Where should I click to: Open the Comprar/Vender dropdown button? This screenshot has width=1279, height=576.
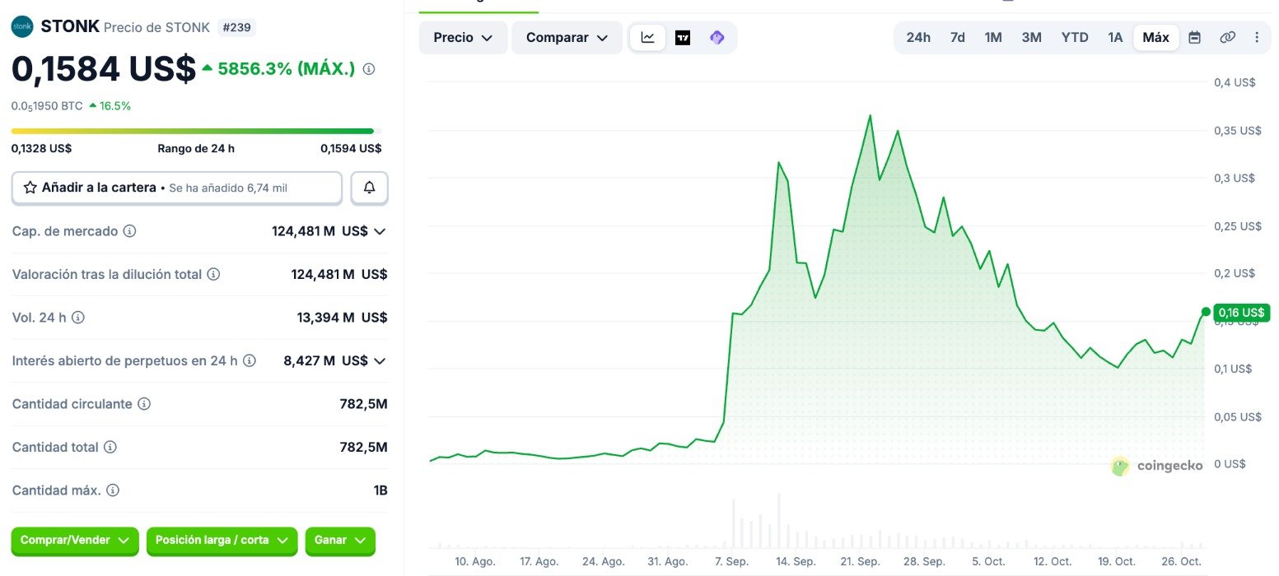click(x=75, y=541)
